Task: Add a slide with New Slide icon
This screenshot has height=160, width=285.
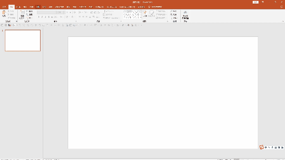Action: 22,15
